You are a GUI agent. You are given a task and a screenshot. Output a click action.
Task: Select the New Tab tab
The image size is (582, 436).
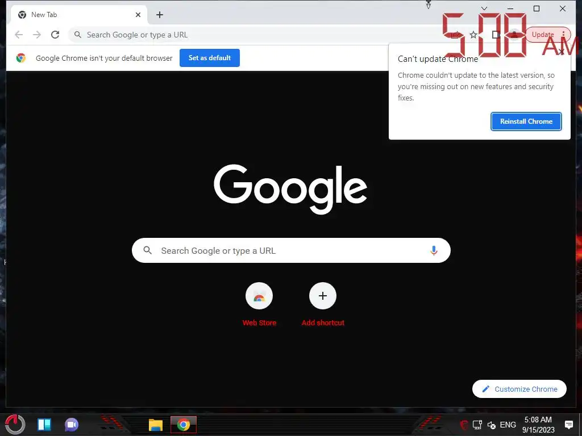[78, 15]
